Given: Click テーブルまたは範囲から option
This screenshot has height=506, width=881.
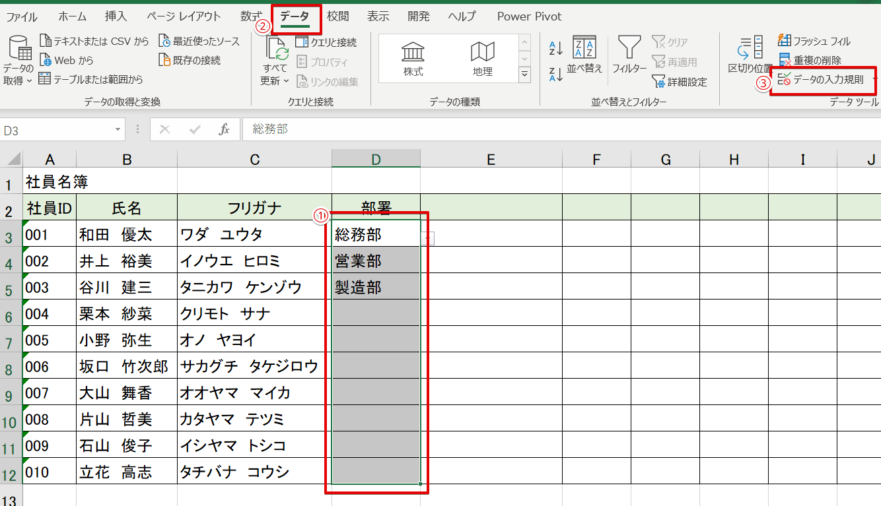Looking at the screenshot, I should point(90,80).
